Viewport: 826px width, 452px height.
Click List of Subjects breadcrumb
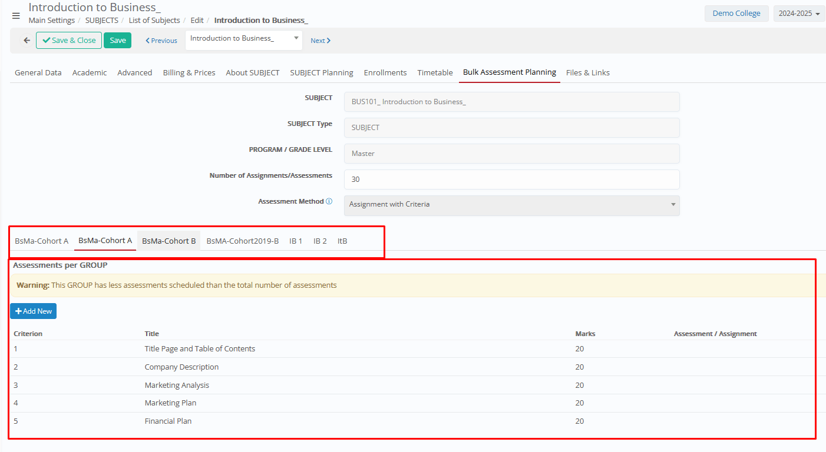(x=154, y=21)
